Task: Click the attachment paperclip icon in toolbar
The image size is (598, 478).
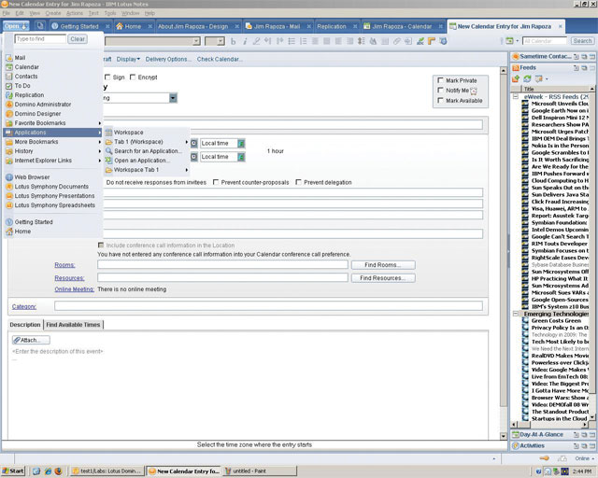Action: (x=396, y=41)
